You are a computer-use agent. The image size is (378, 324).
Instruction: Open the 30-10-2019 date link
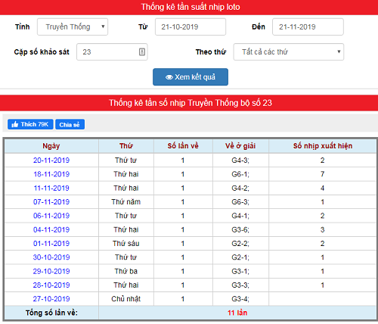click(51, 257)
